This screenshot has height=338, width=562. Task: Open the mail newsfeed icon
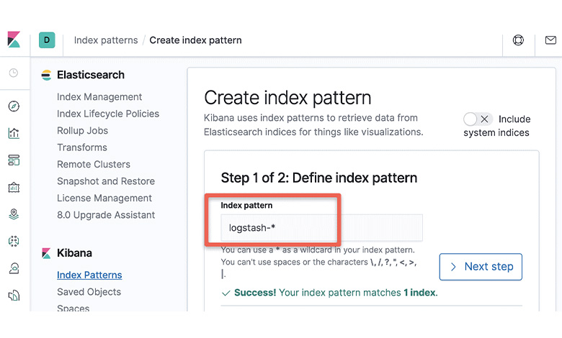pyautogui.click(x=550, y=40)
